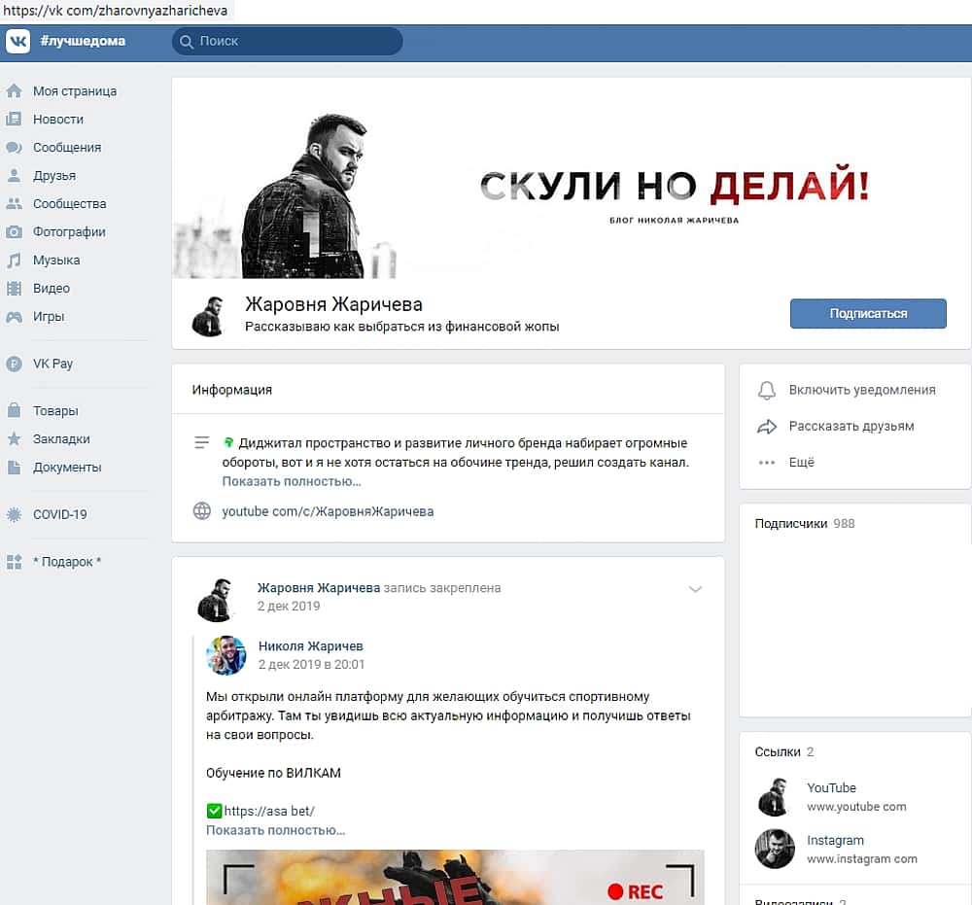Go to Новости in left menu
972x905 pixels.
(58, 120)
